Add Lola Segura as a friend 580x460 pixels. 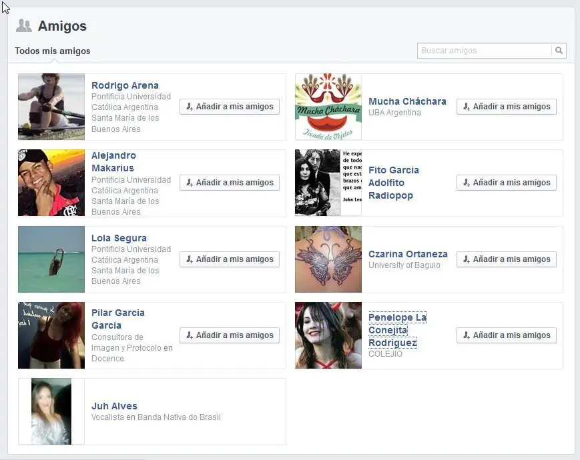point(230,259)
